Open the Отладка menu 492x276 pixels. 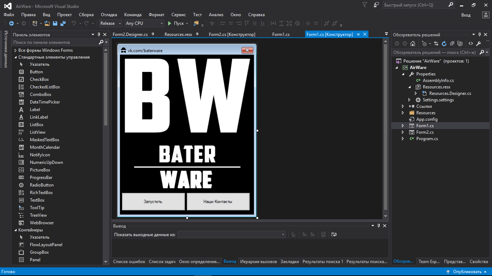[x=109, y=15]
